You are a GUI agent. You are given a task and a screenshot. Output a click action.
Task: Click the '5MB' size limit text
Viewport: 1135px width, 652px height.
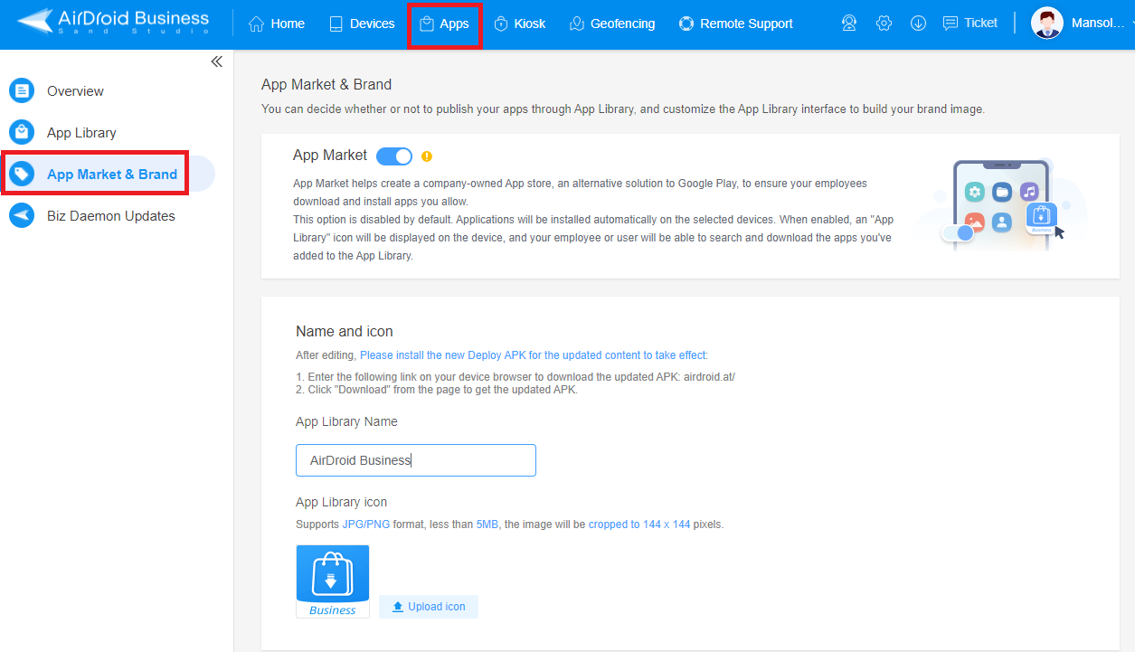pos(487,524)
